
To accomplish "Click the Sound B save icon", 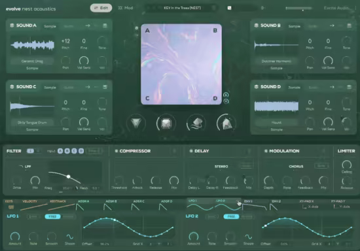I will [x=350, y=25].
